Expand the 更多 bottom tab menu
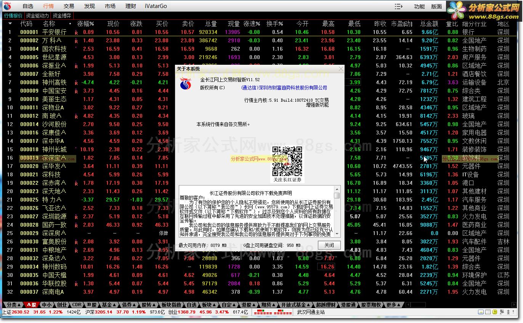 (x=393, y=305)
